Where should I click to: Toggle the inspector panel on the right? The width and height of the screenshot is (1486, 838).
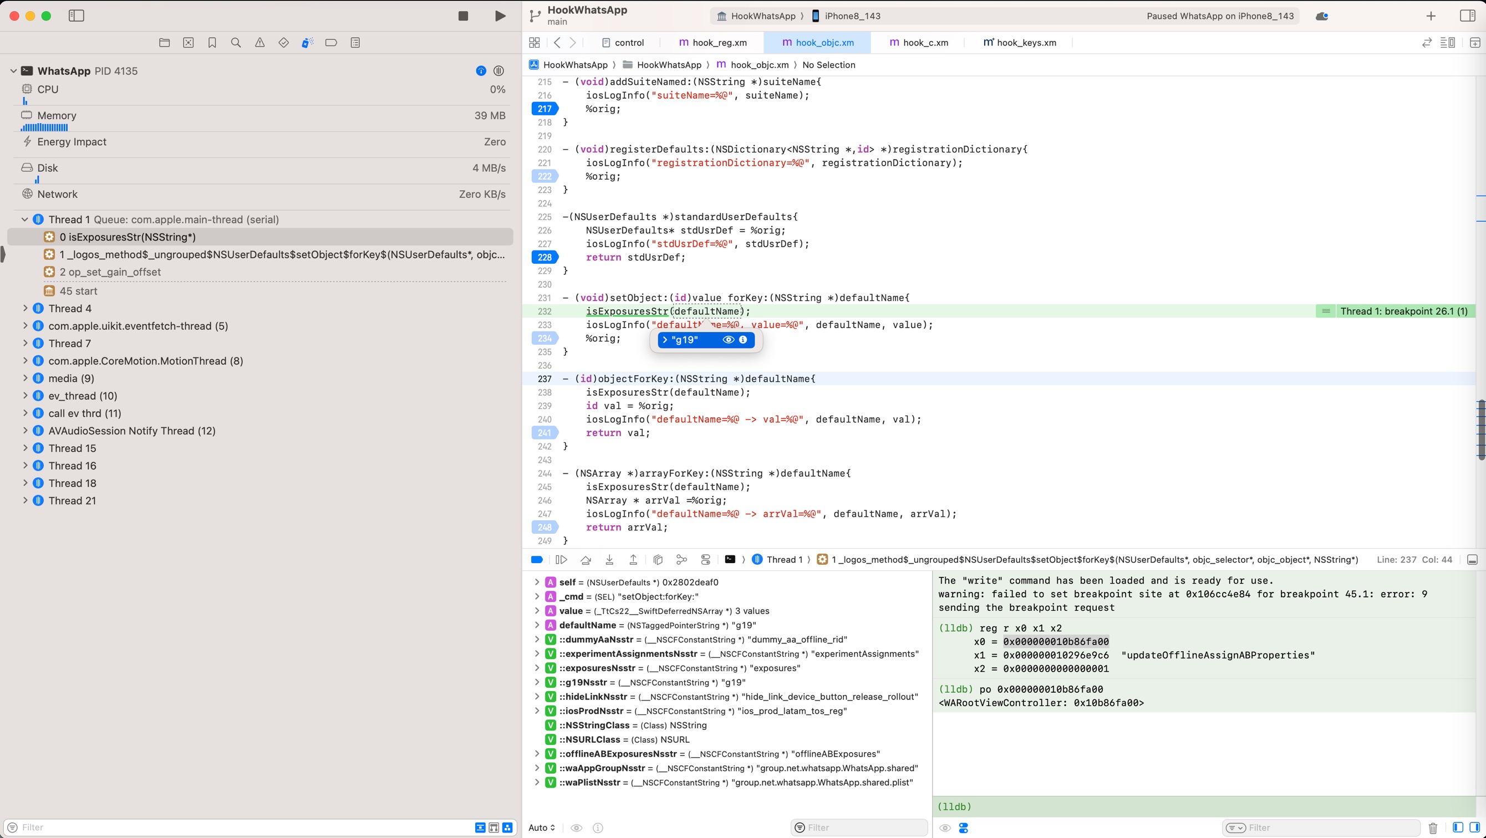(x=1467, y=16)
